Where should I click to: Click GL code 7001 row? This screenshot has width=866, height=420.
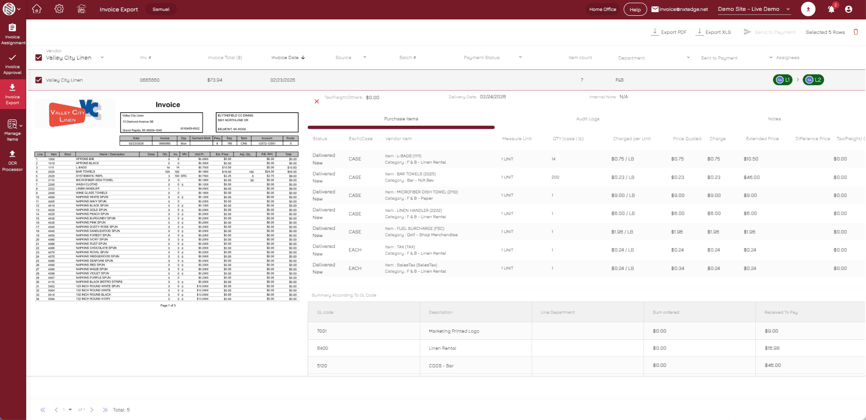click(587, 331)
